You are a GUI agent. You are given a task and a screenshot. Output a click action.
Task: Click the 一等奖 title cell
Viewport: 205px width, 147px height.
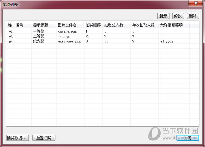click(x=39, y=31)
